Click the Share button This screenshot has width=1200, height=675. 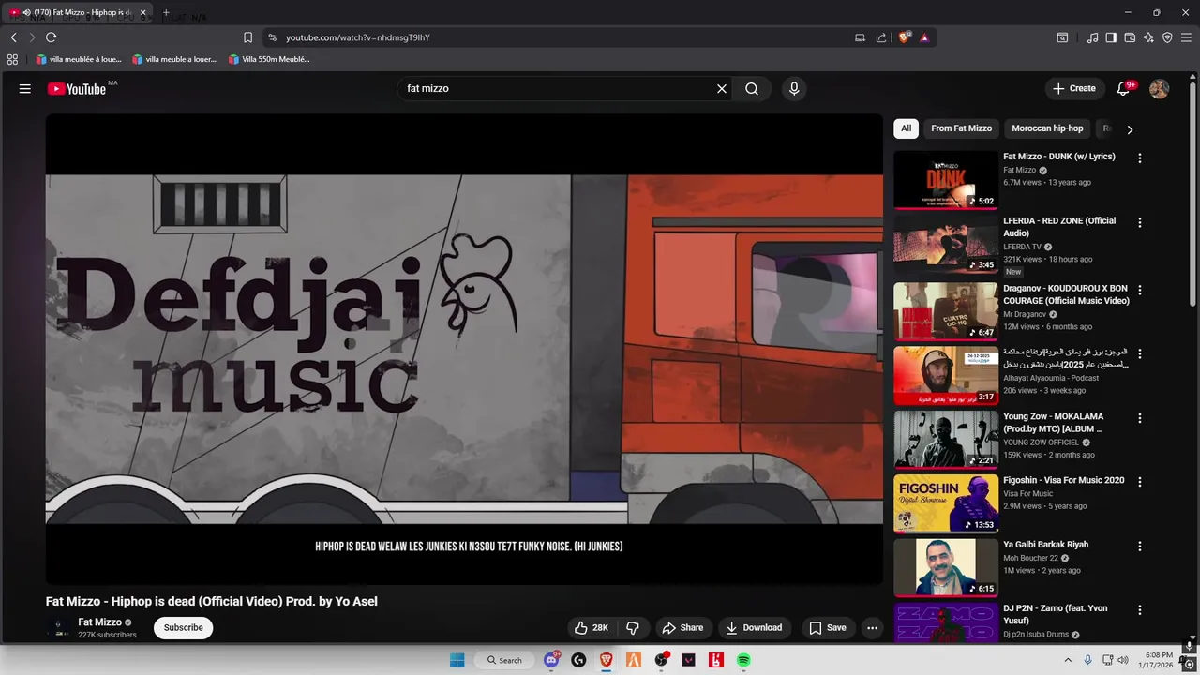(x=682, y=627)
